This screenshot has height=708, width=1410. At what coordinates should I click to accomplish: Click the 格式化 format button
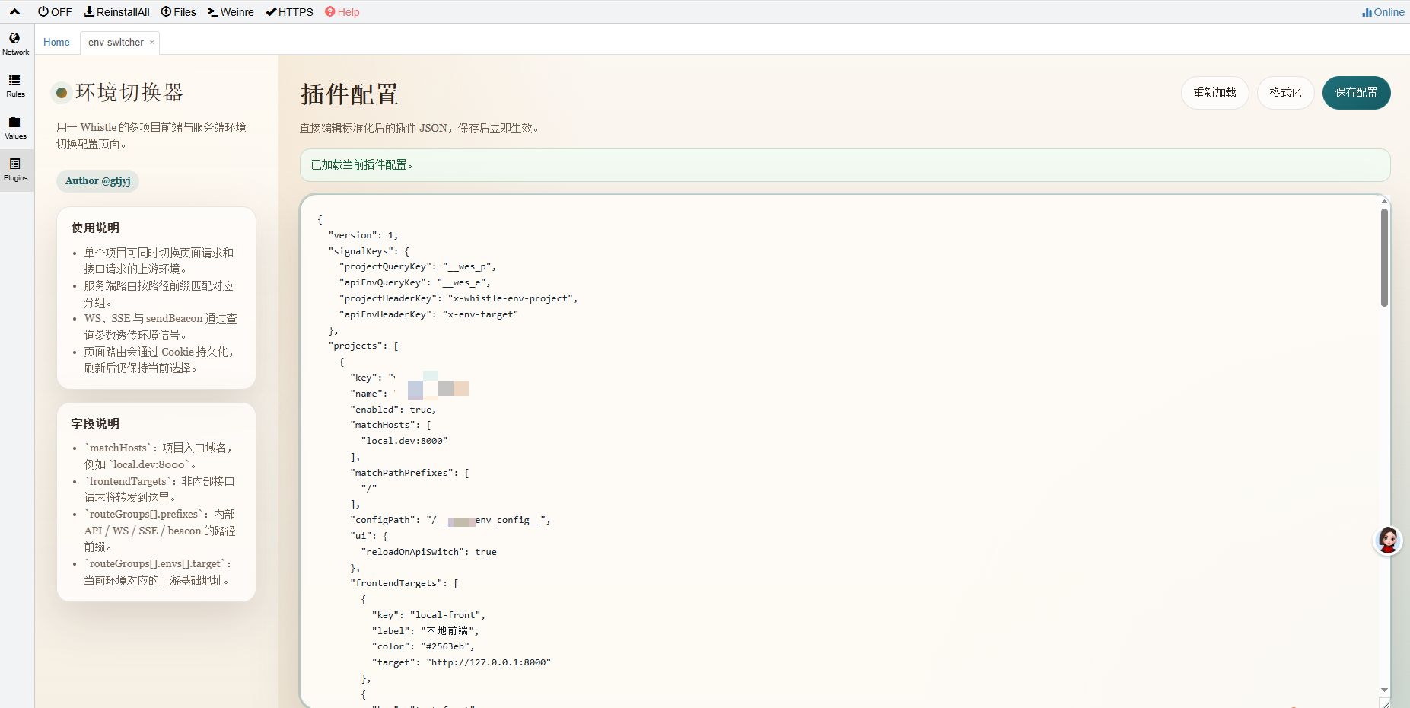pos(1285,93)
